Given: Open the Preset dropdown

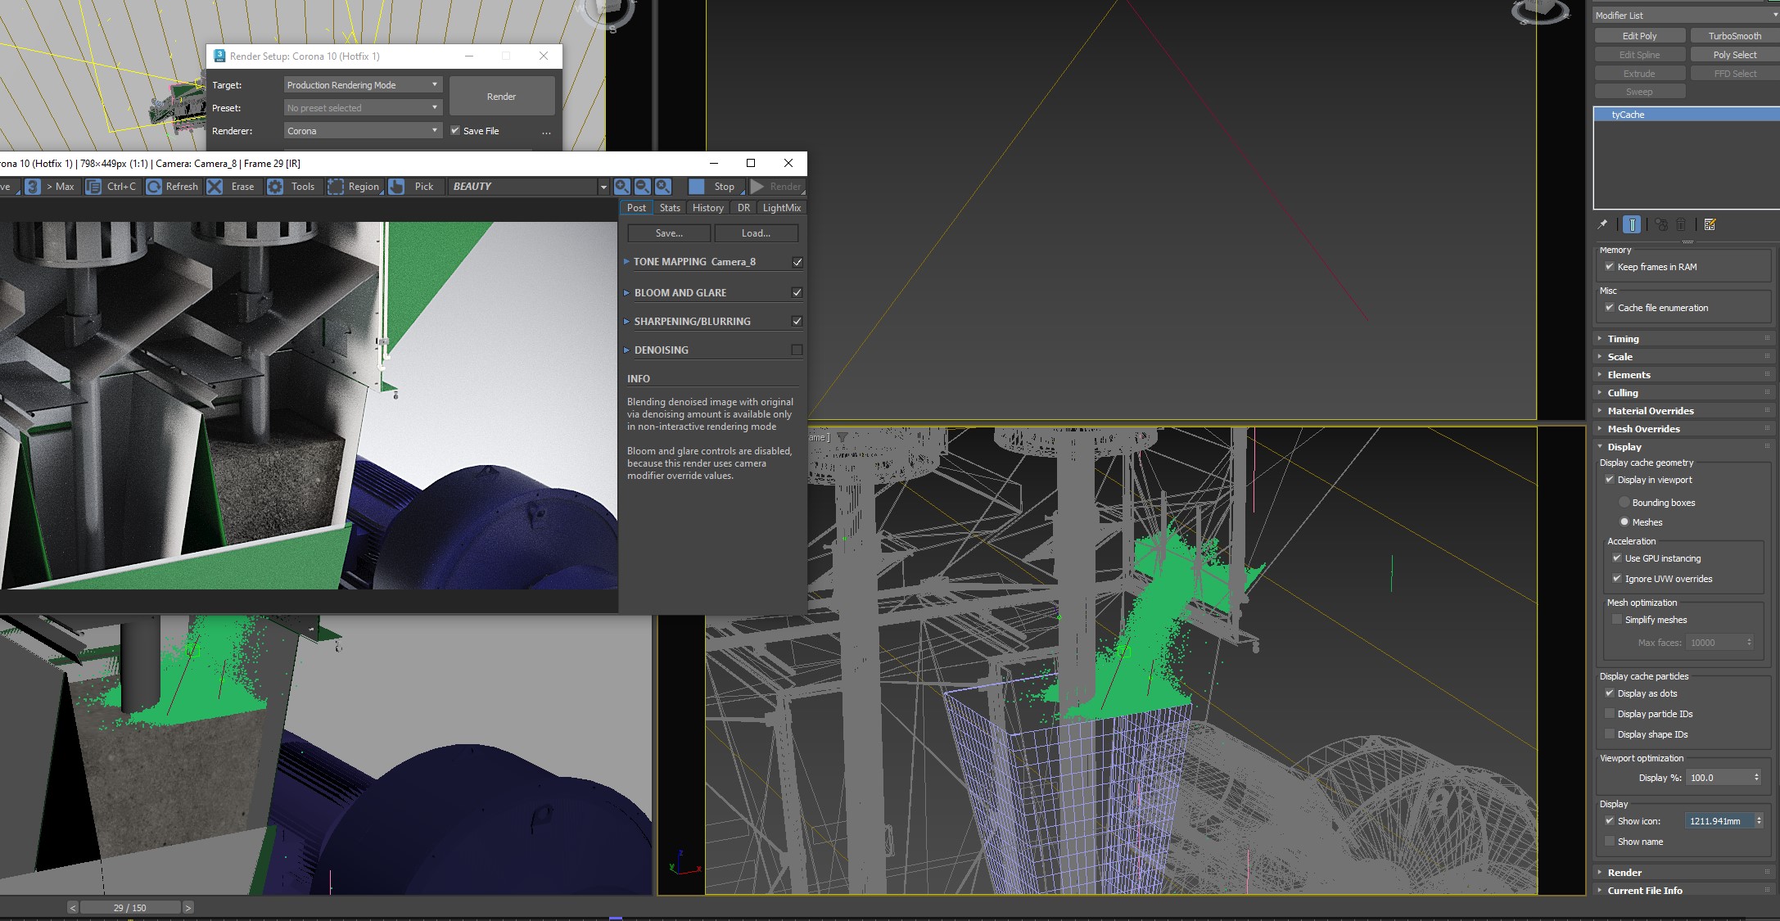Looking at the screenshot, I should point(363,108).
